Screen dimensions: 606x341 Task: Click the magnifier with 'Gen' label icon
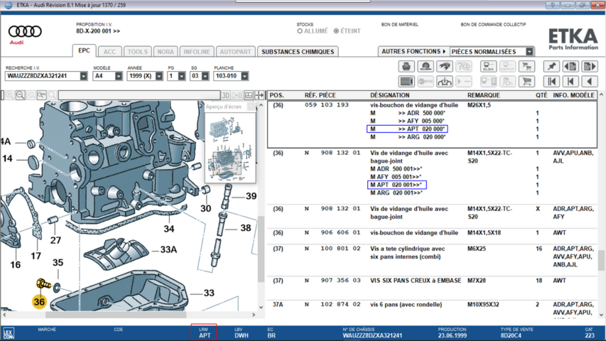click(42, 94)
